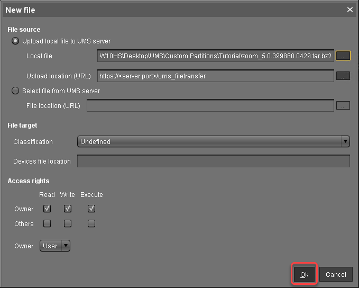Image resolution: width=359 pixels, height=288 pixels.
Task: Open the Classification dropdown
Action: pos(214,141)
